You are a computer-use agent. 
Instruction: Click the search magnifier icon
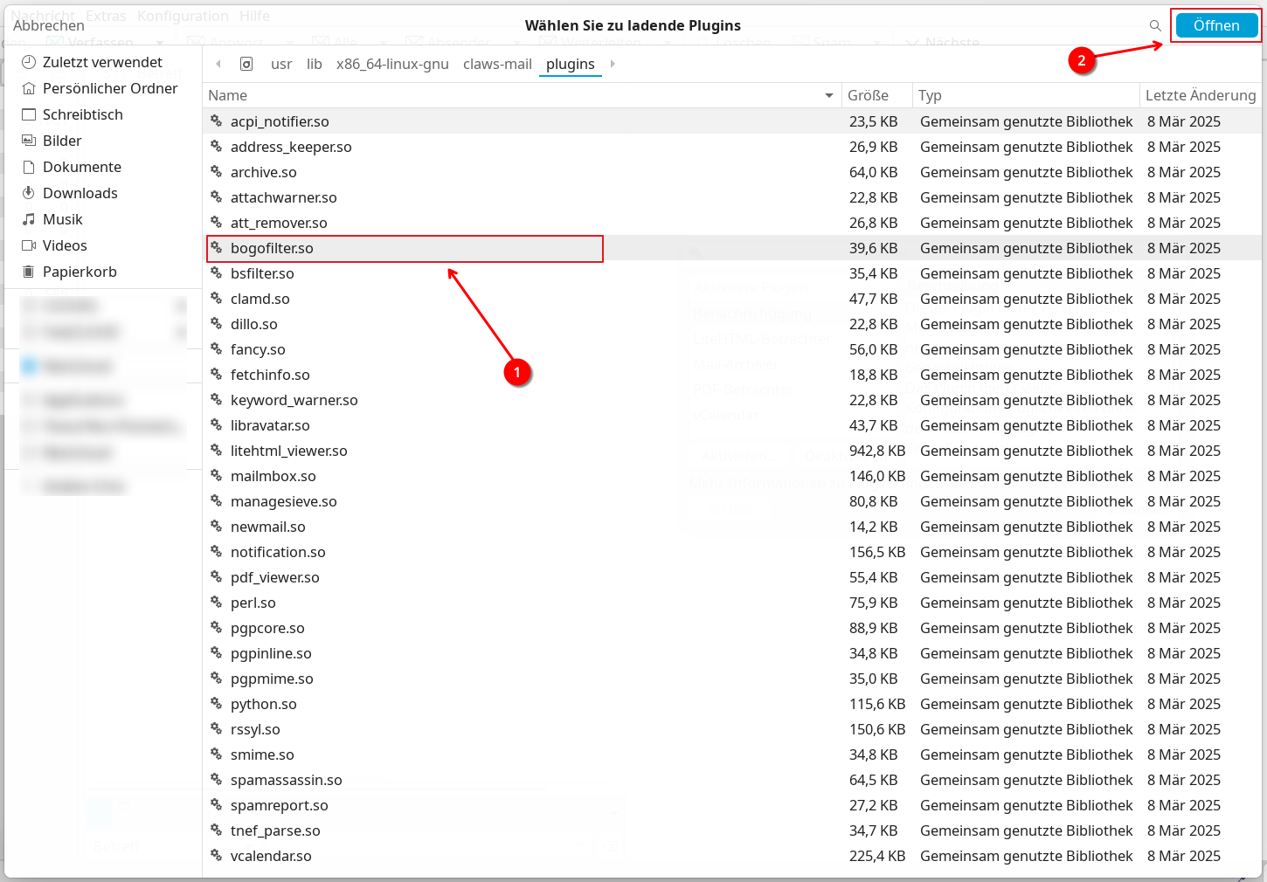(x=1155, y=26)
